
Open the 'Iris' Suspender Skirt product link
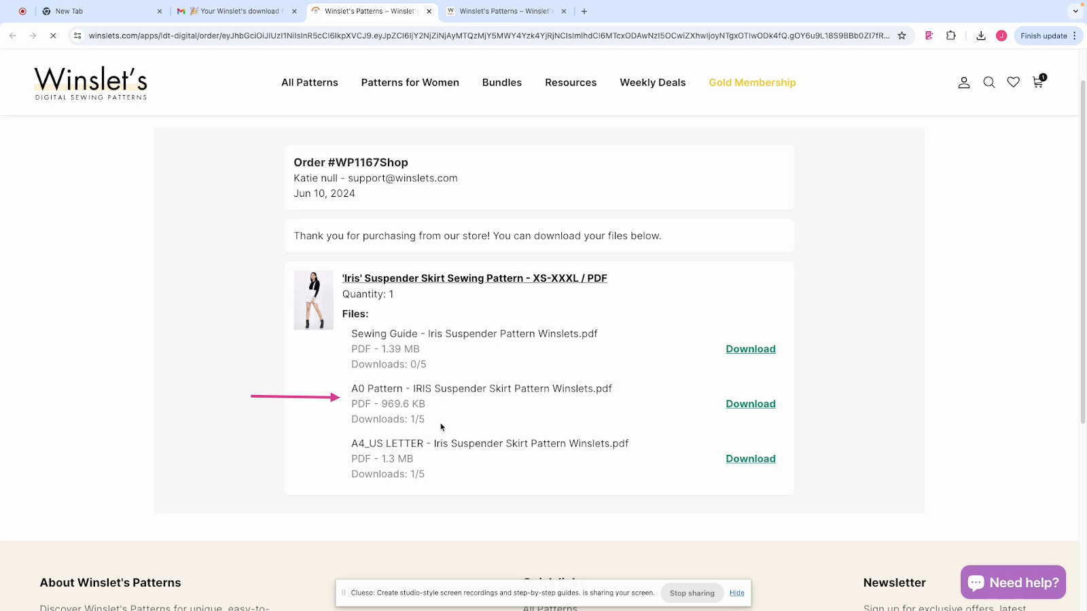(474, 278)
